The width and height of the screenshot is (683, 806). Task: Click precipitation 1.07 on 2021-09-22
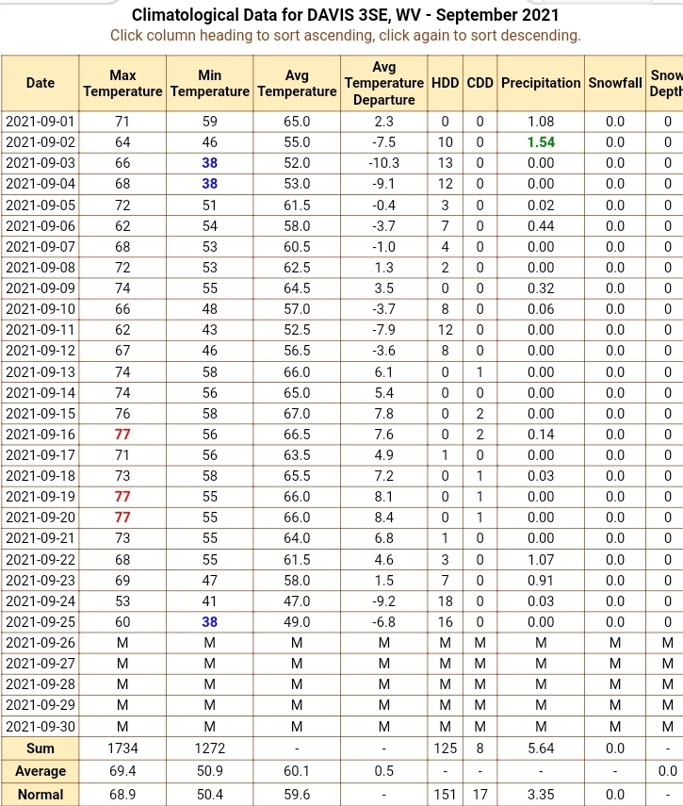tap(541, 559)
